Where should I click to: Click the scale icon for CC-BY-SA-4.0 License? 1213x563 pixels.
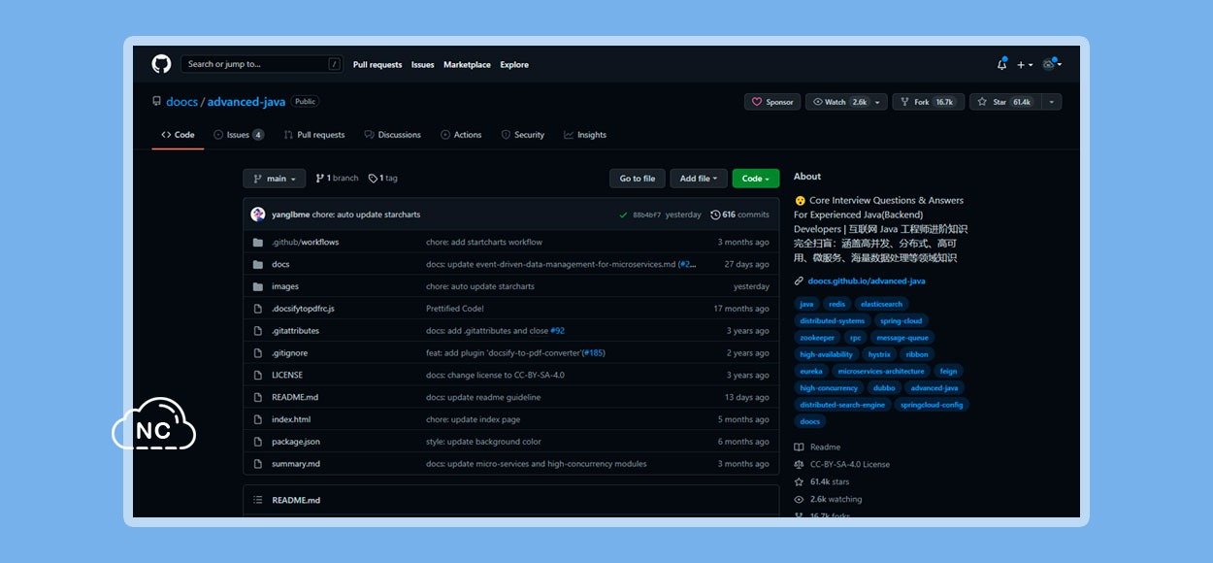[799, 464]
